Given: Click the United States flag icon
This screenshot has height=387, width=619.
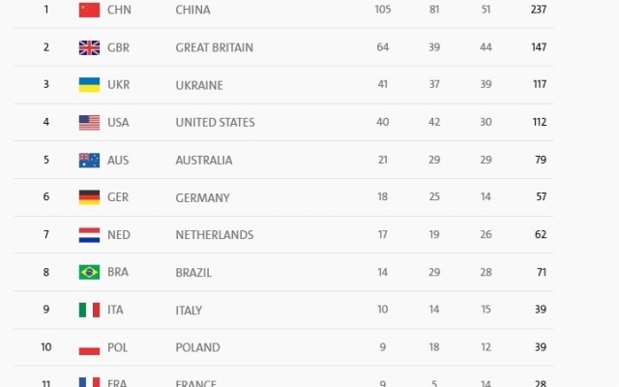Looking at the screenshot, I should click(89, 123).
